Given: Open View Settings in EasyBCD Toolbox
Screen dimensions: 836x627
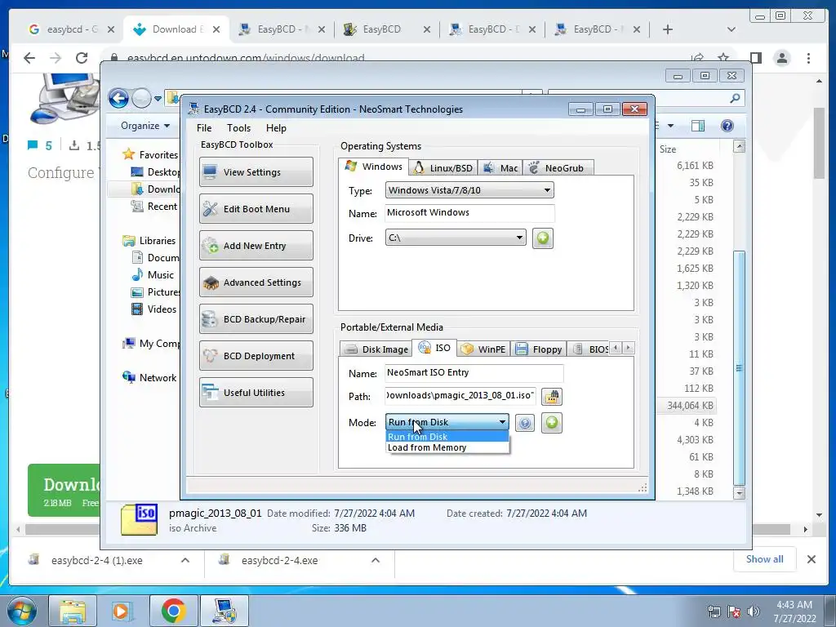Looking at the screenshot, I should 256,171.
